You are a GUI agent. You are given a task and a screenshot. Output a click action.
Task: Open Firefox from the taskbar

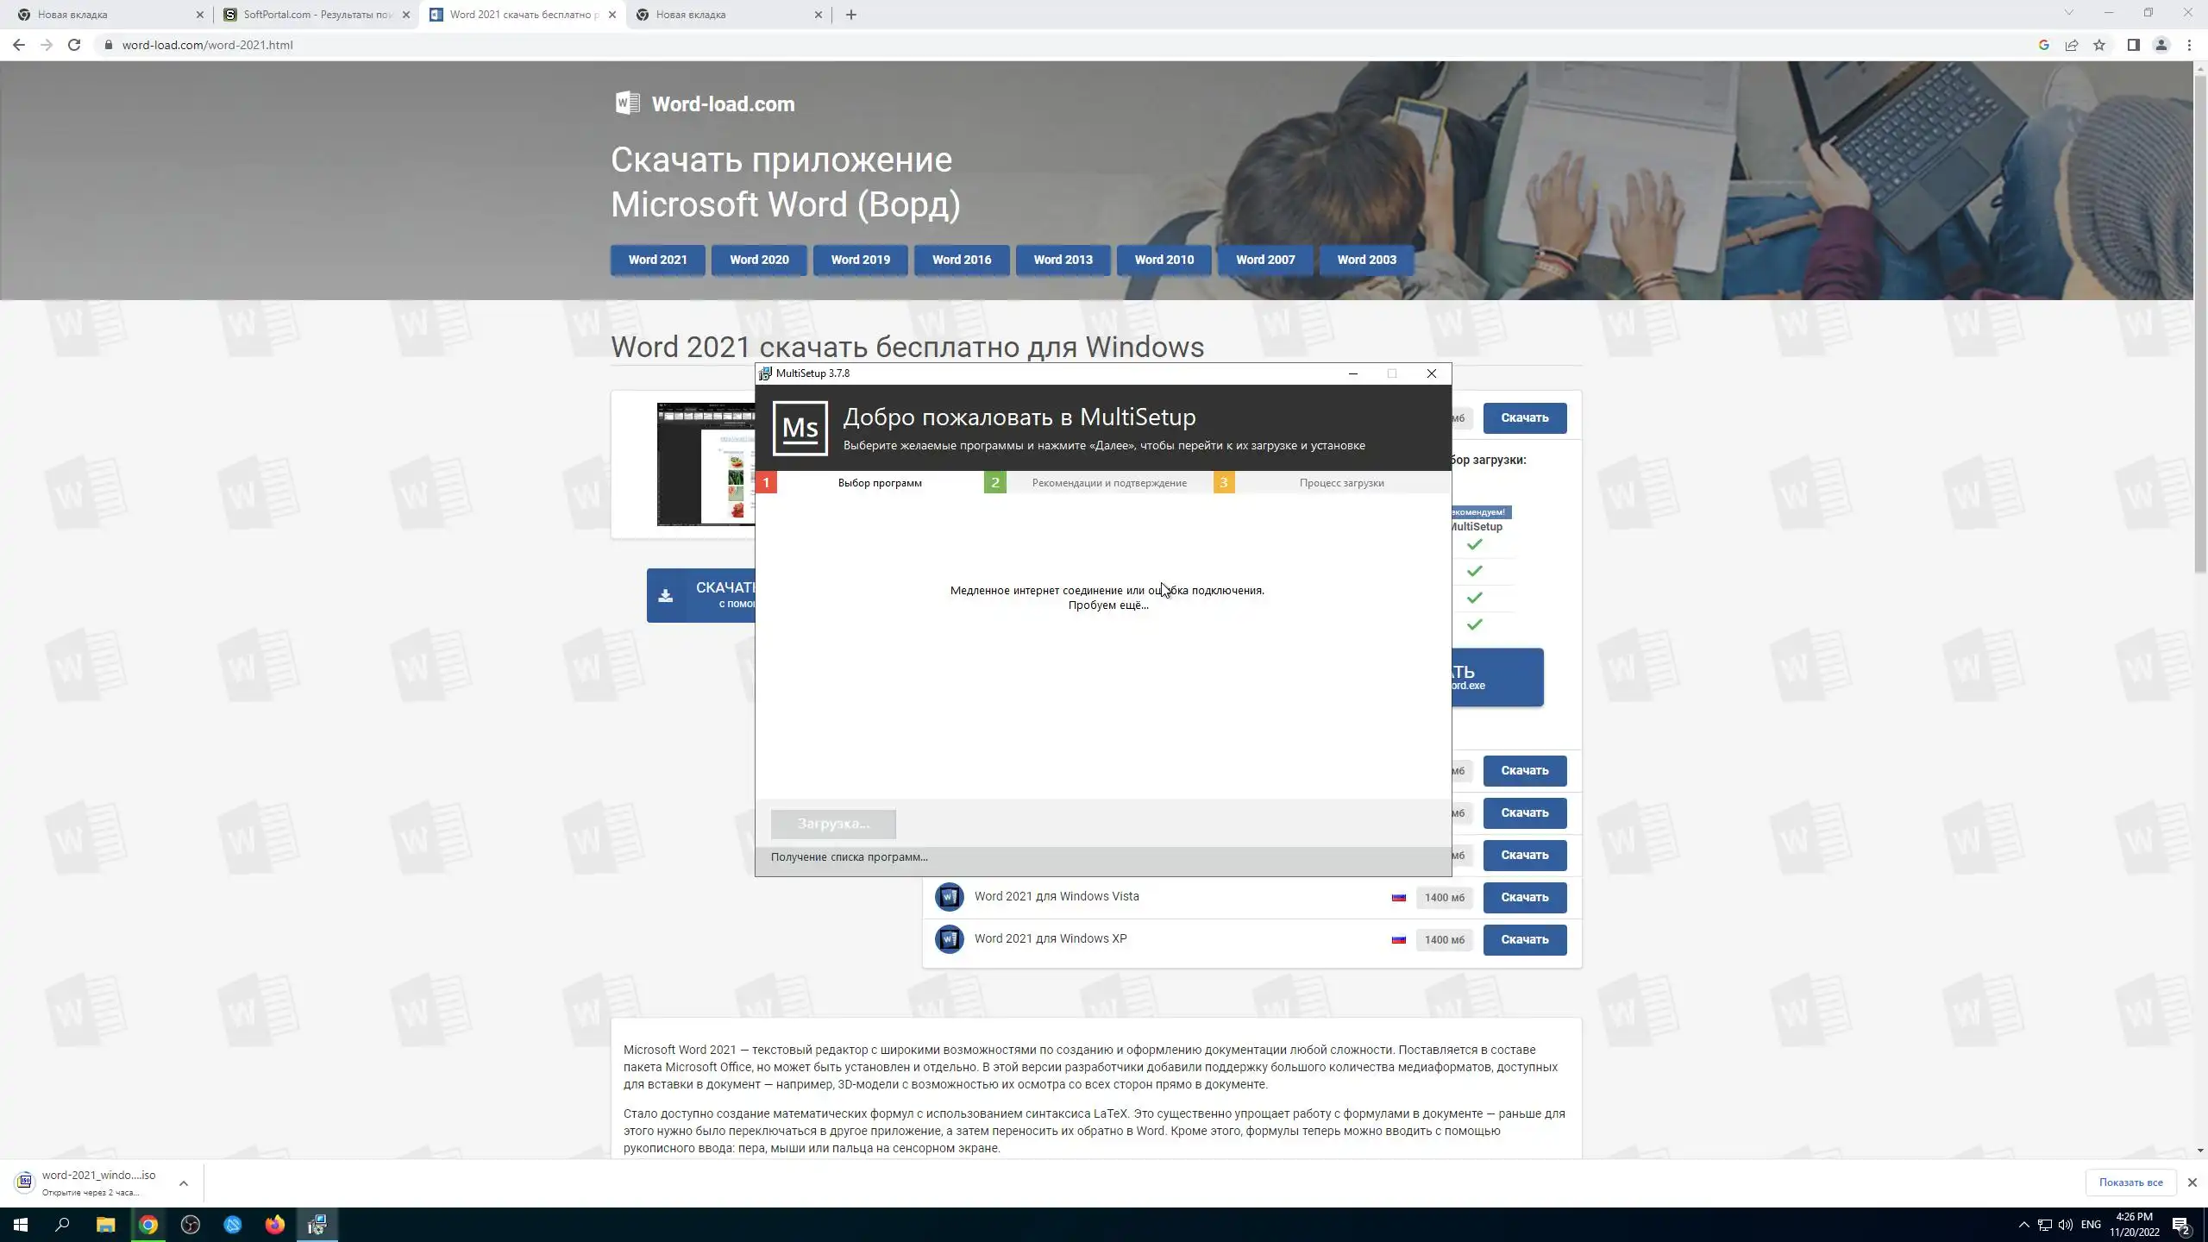click(x=274, y=1225)
